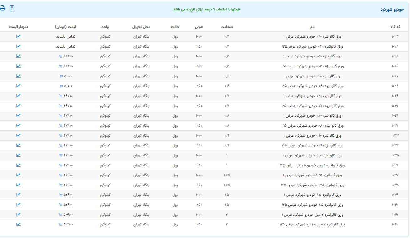Add product ۱۰۲۸ to cart via cart icon
Viewport: 410px width, 238px height.
[61, 86]
